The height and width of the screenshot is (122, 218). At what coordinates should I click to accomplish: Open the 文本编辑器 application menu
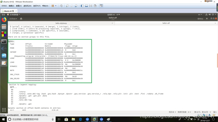[14, 15]
